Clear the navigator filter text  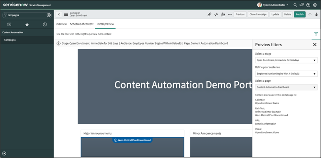[x=49, y=15]
